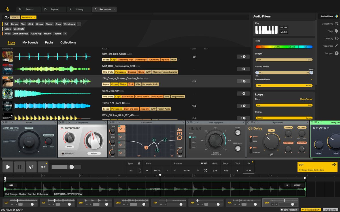Image resolution: width=340 pixels, height=212 pixels.
Task: Click the pitch LOCK button
Action: pyautogui.click(x=157, y=170)
